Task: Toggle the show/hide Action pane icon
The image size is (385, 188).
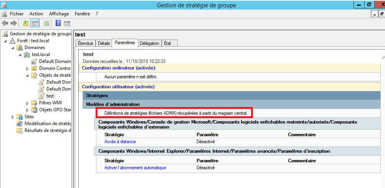Action: 67,23
